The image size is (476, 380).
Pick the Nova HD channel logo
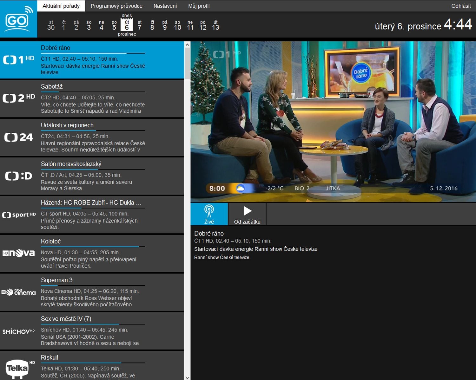click(x=19, y=253)
